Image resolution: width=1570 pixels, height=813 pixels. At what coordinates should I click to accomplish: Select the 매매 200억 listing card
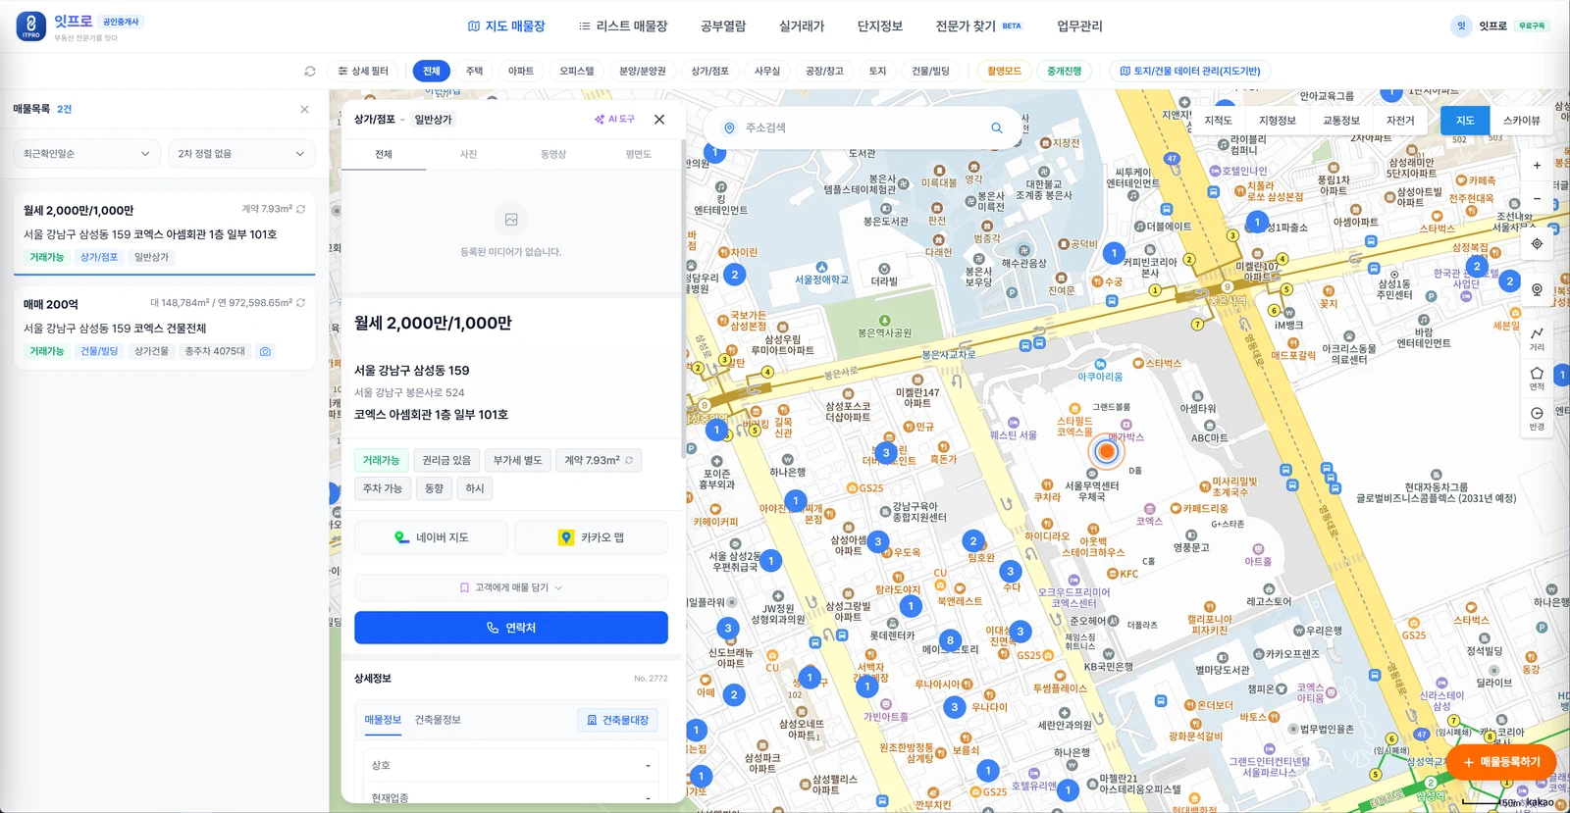(165, 327)
